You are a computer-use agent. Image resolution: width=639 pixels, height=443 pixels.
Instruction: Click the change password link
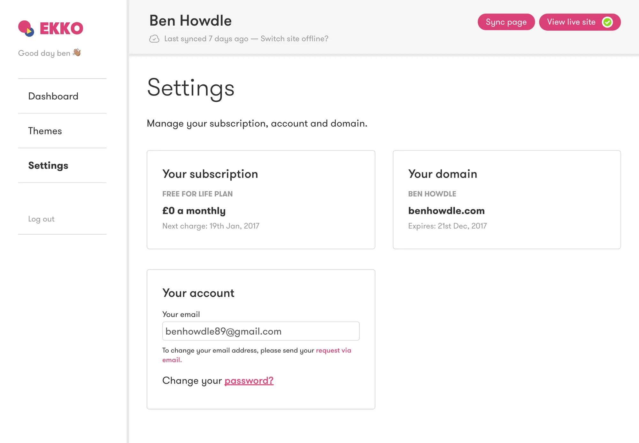(249, 380)
